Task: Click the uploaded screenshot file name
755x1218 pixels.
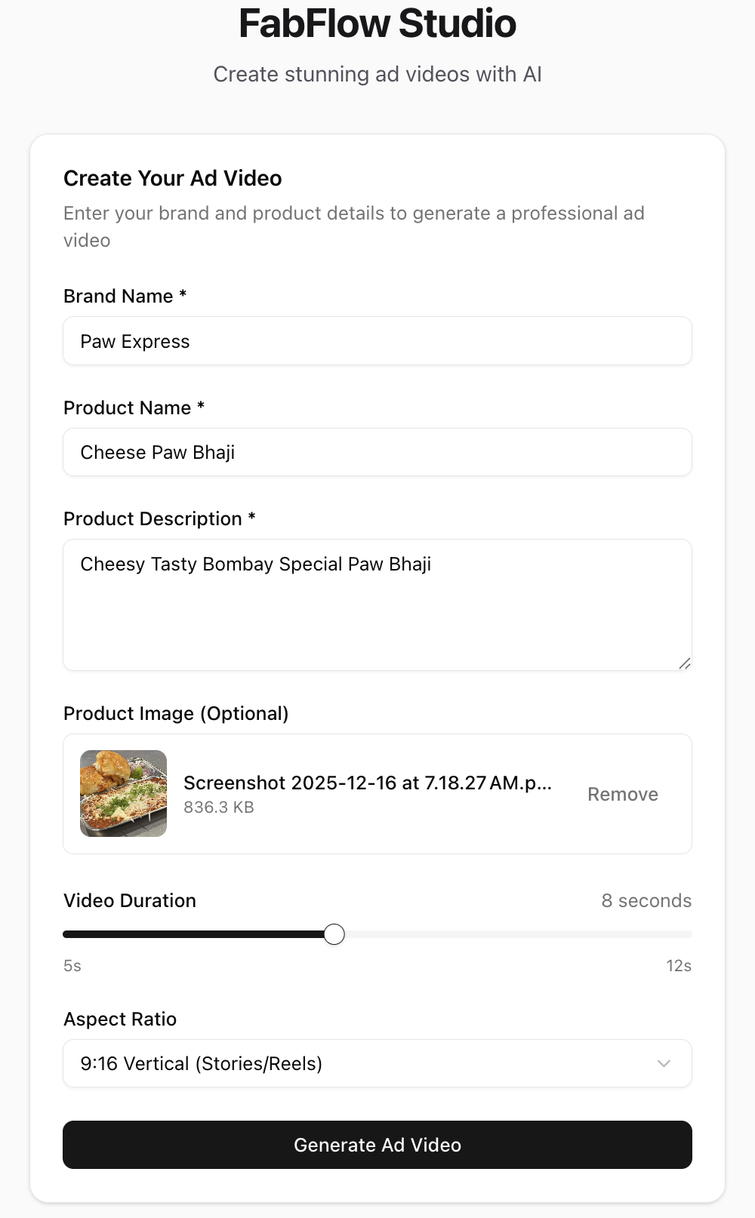Action: point(367,783)
